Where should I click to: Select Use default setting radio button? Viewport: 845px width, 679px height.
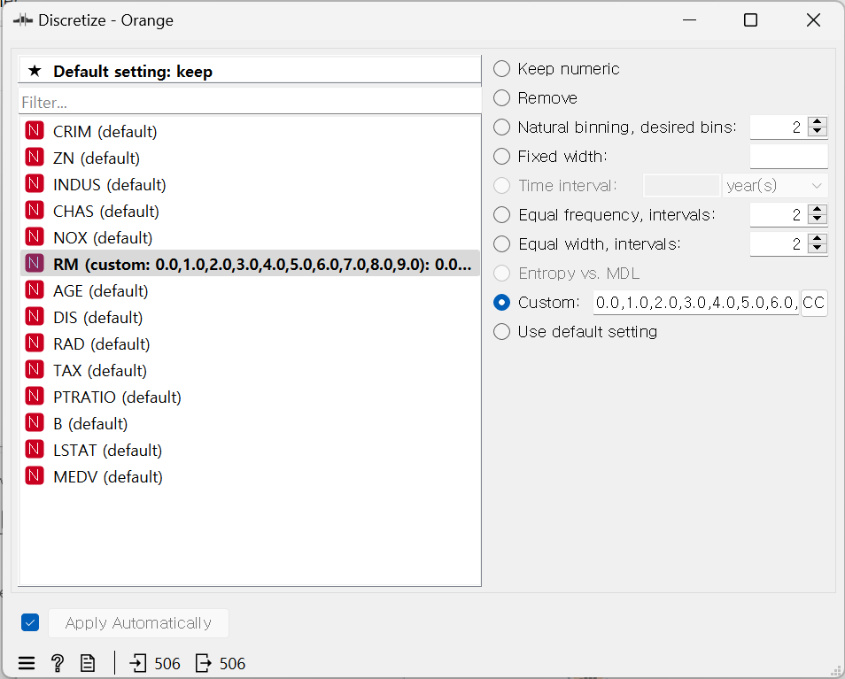[501, 331]
